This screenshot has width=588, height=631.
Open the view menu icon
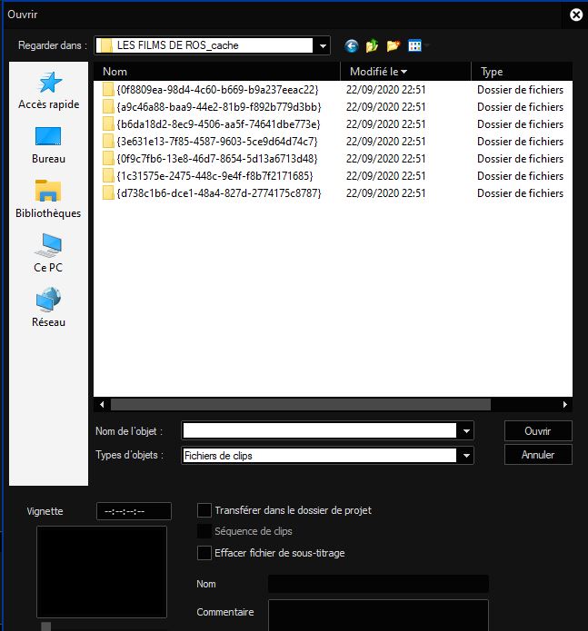[414, 46]
